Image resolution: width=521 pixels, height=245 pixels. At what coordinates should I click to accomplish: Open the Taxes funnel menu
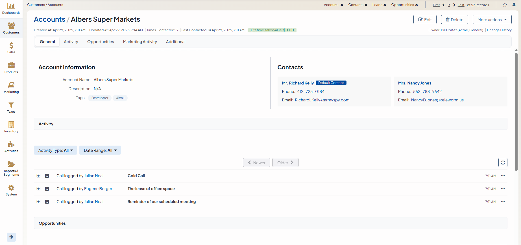(x=11, y=107)
